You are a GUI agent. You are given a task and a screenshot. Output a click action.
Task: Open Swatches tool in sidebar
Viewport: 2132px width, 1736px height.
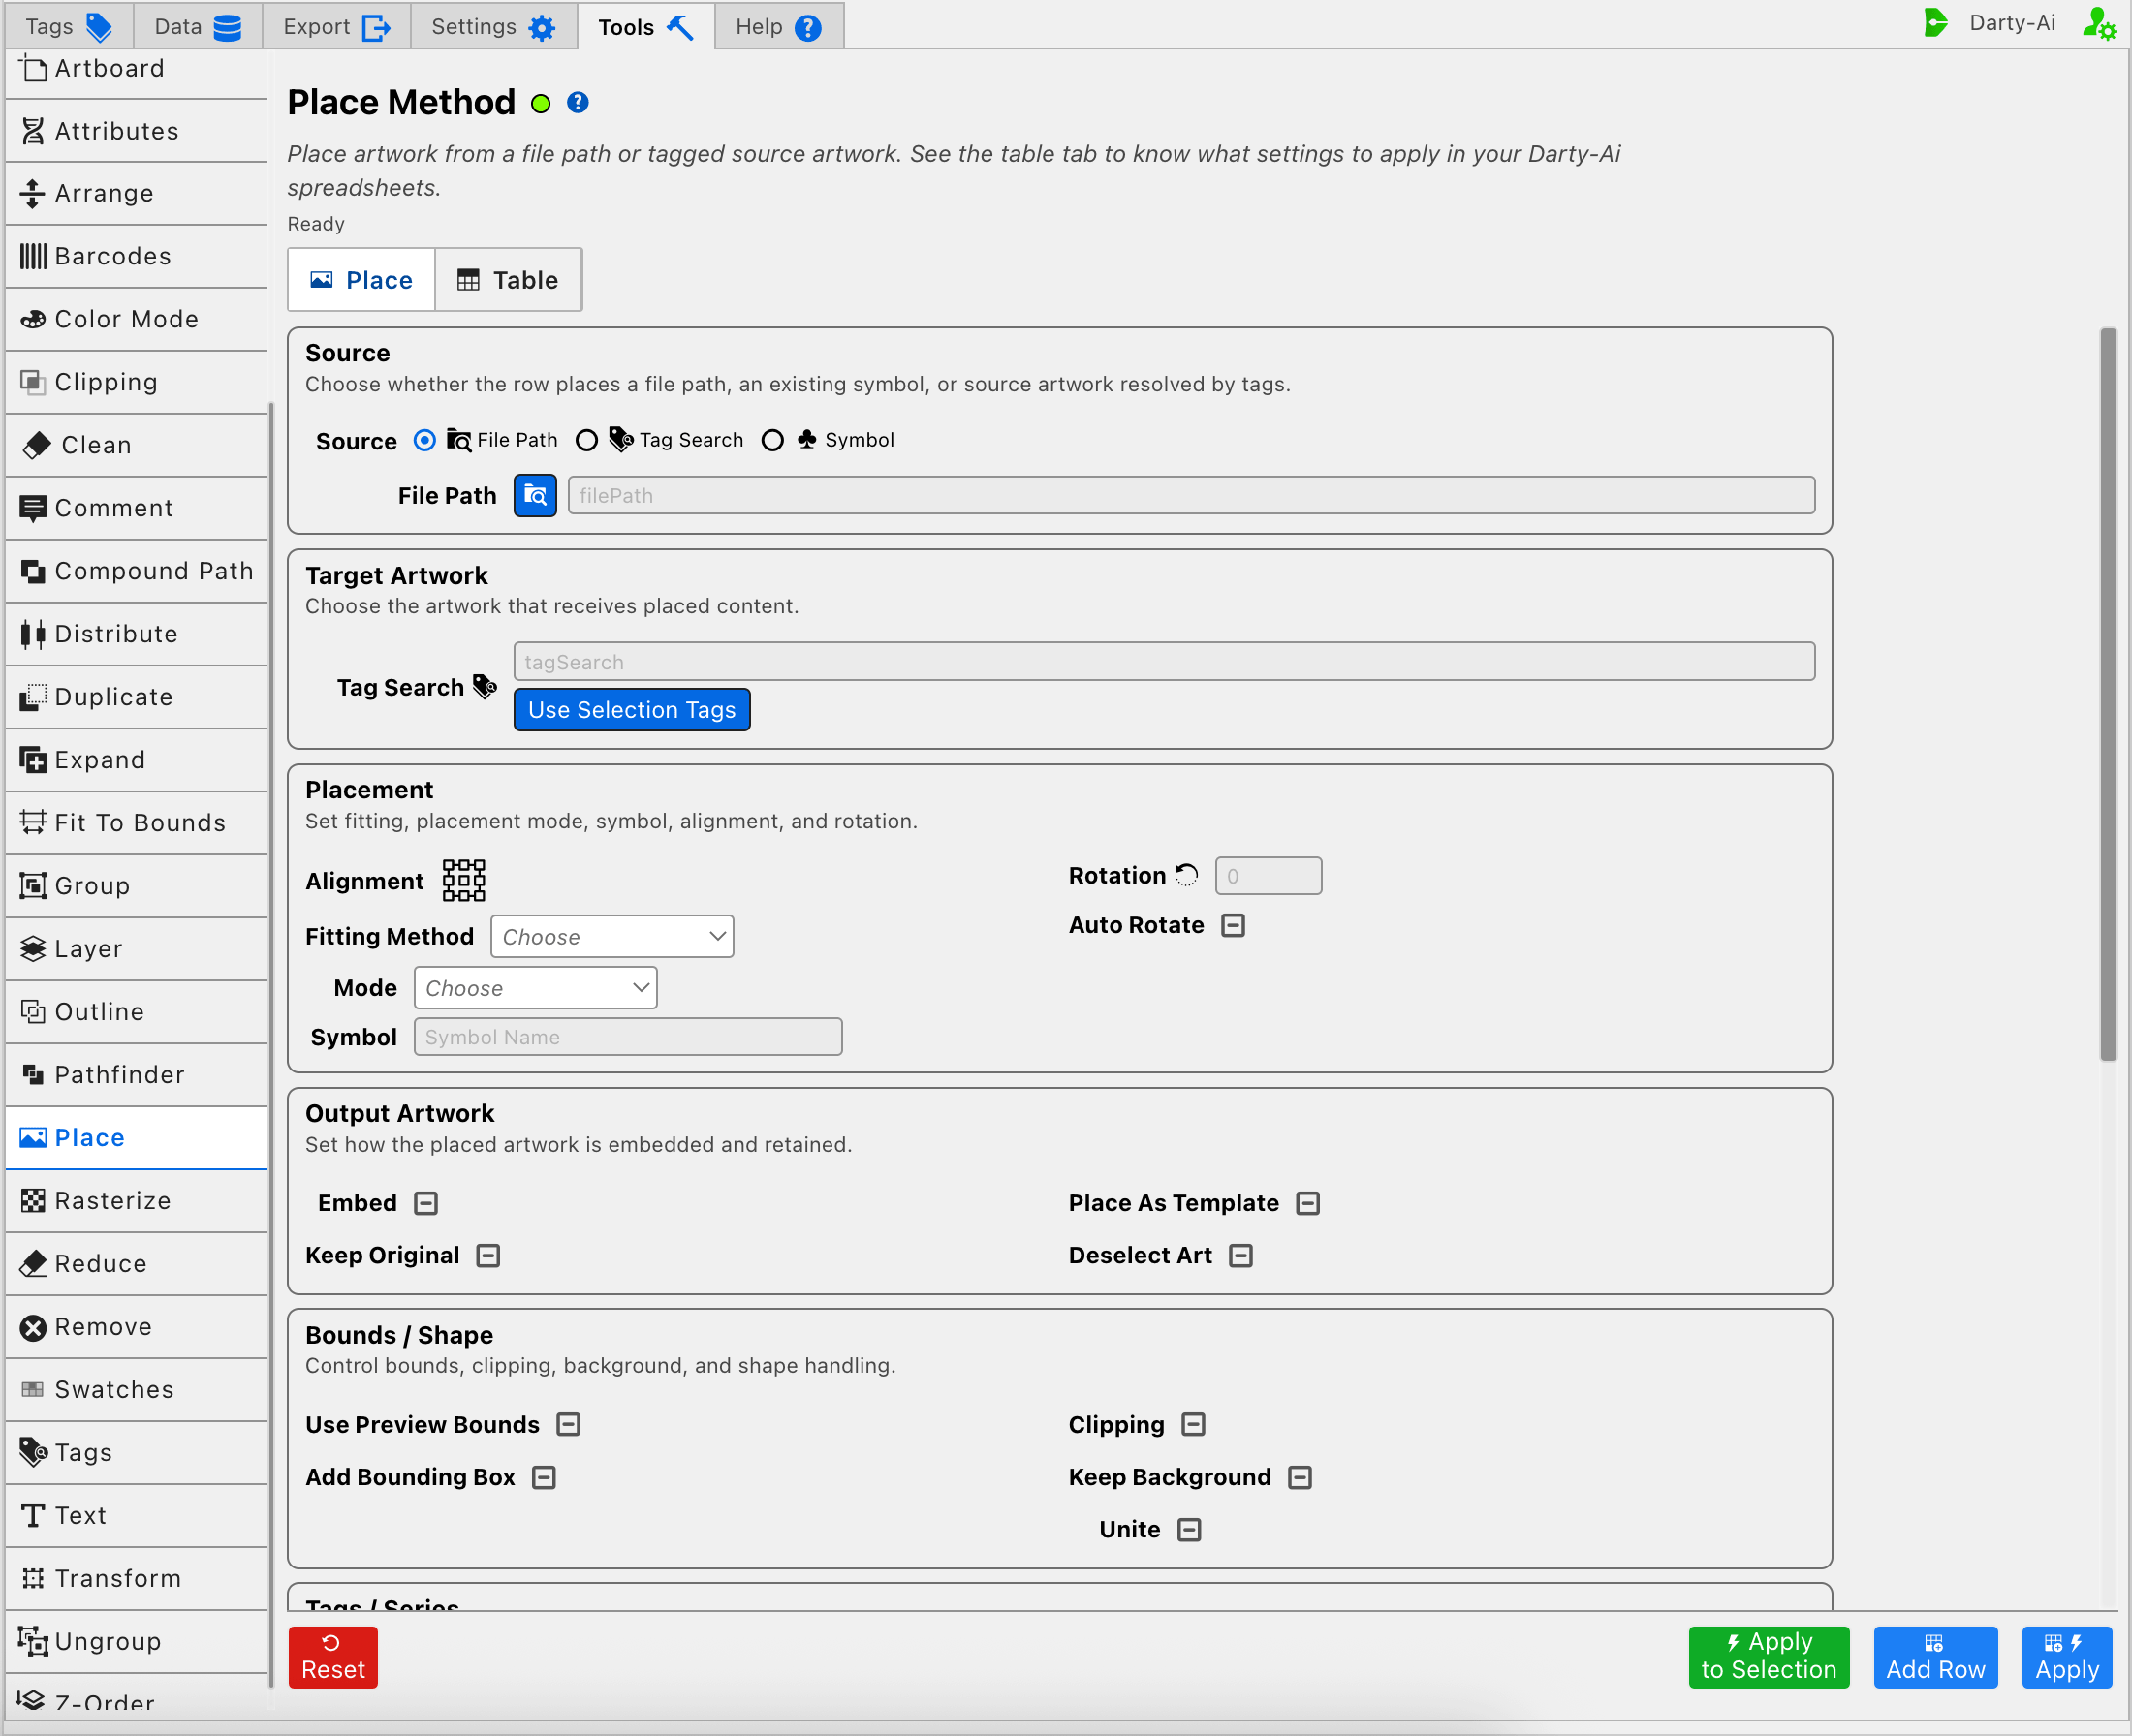click(137, 1390)
